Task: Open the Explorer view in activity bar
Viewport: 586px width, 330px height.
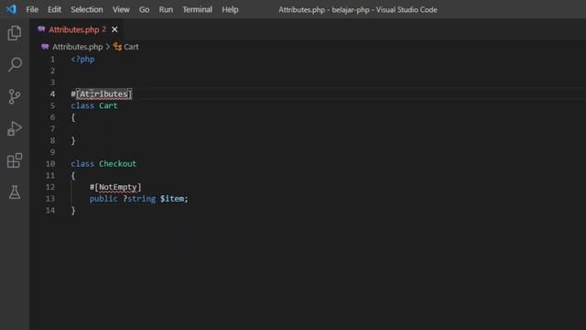Action: [15, 33]
